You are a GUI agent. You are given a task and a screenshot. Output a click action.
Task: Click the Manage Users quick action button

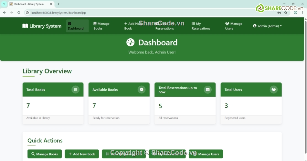point(206,154)
